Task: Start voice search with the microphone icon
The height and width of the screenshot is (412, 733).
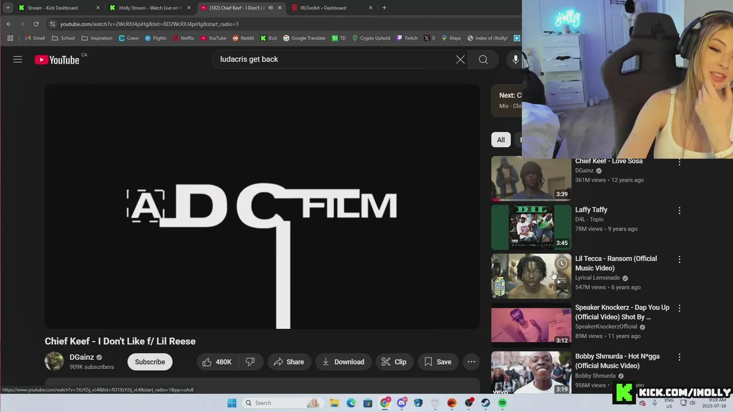Action: (515, 60)
